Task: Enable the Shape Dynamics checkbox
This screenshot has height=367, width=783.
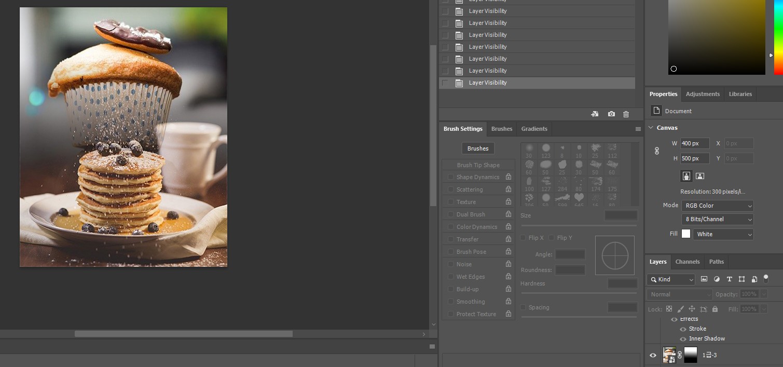Action: click(x=450, y=177)
